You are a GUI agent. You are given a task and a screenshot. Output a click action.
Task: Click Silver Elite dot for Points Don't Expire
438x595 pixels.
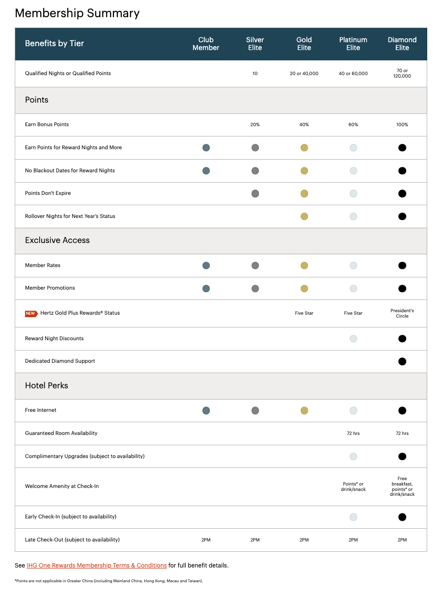point(255,193)
